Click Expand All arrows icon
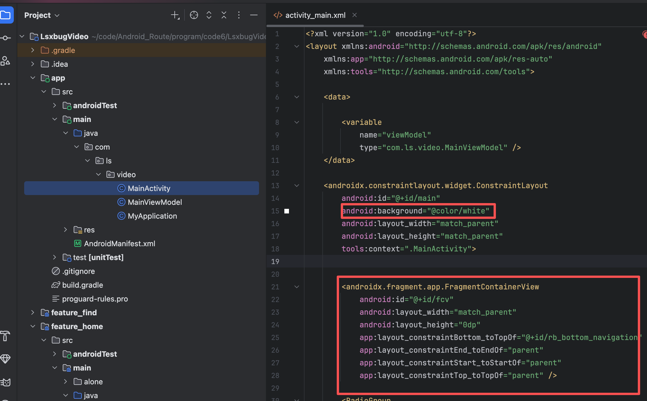Viewport: 647px width, 401px height. click(209, 15)
